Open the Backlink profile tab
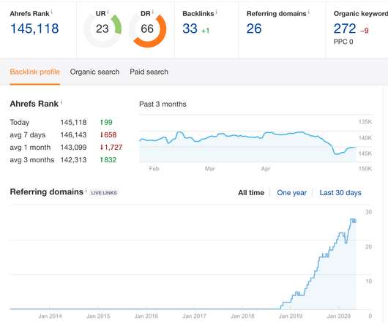 (35, 72)
